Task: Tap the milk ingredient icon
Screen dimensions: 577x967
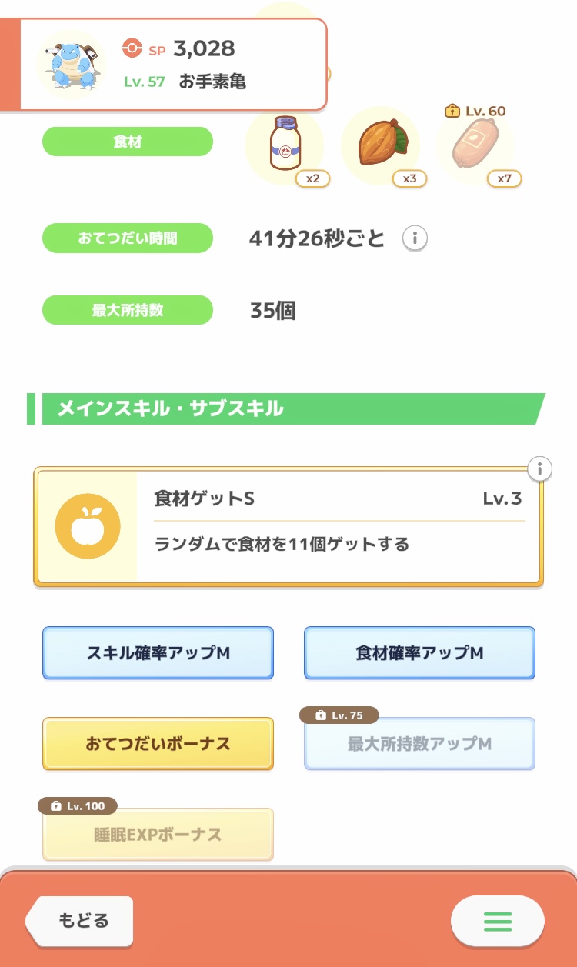Action: coord(284,145)
